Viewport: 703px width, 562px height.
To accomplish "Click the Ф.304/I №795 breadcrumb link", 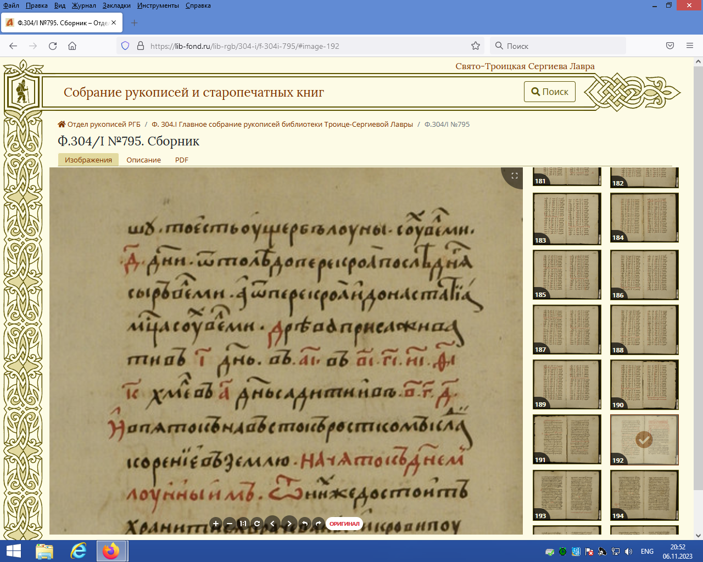I will [x=447, y=124].
